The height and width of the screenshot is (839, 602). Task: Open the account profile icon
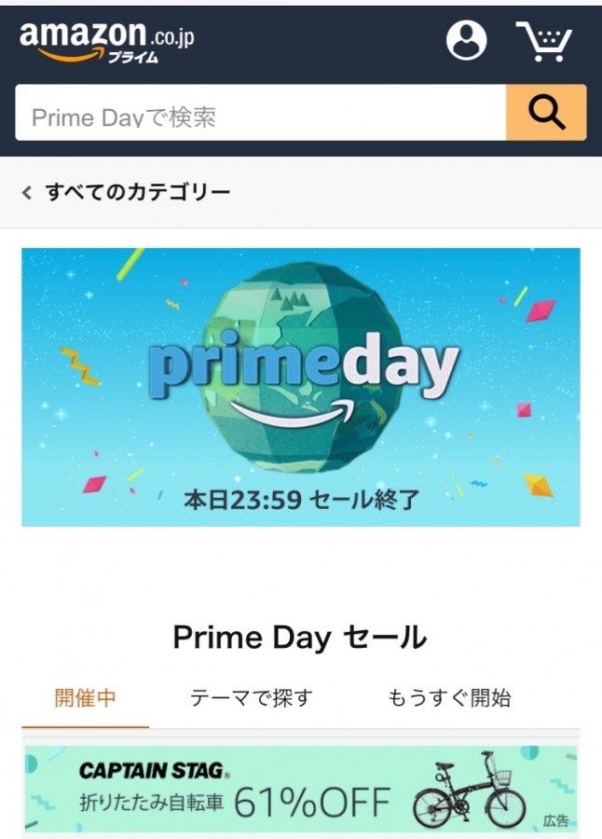click(x=466, y=40)
